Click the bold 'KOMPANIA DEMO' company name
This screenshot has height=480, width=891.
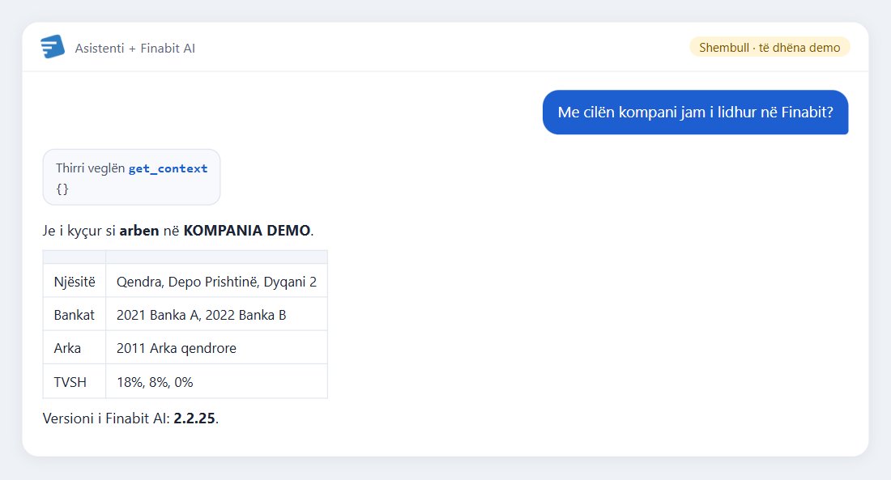[x=246, y=230]
